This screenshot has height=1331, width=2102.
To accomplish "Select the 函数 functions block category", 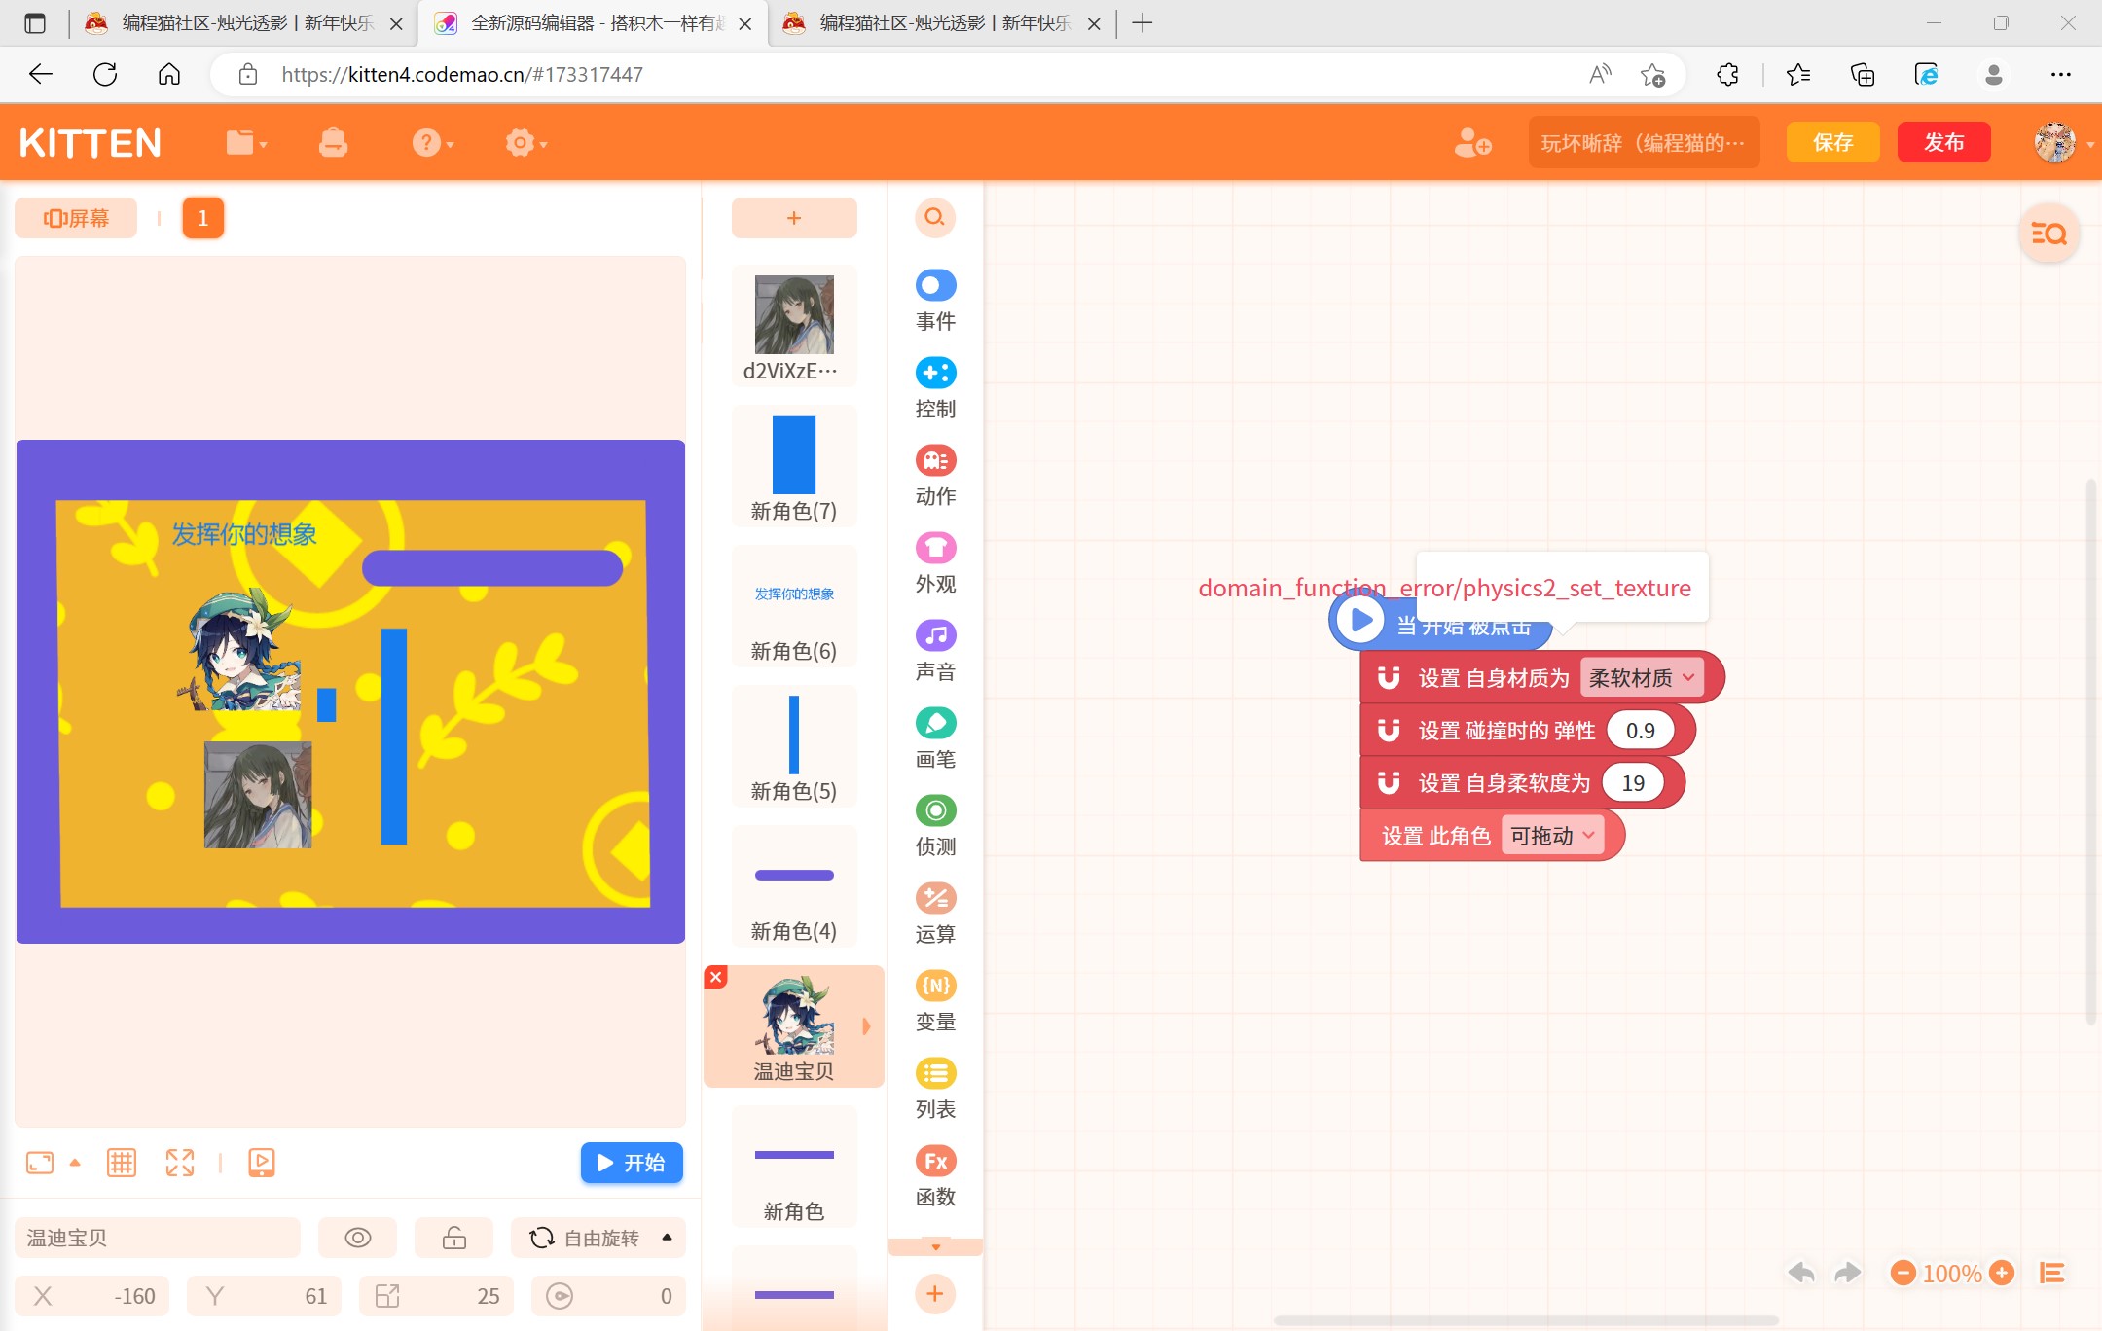I will click(935, 1176).
